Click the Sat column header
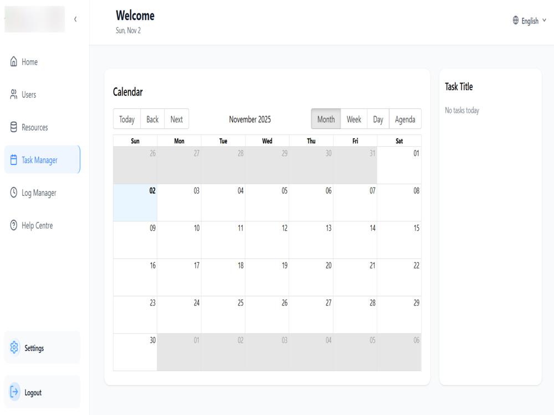554x415 pixels. tap(399, 141)
